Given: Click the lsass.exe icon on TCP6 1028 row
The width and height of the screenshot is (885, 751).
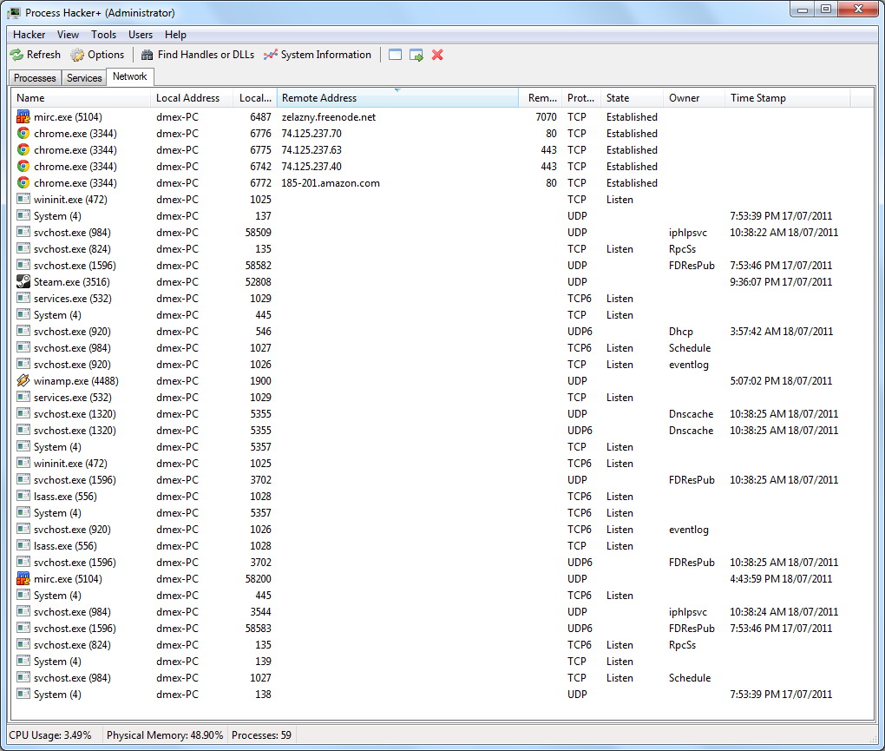Looking at the screenshot, I should 23,496.
